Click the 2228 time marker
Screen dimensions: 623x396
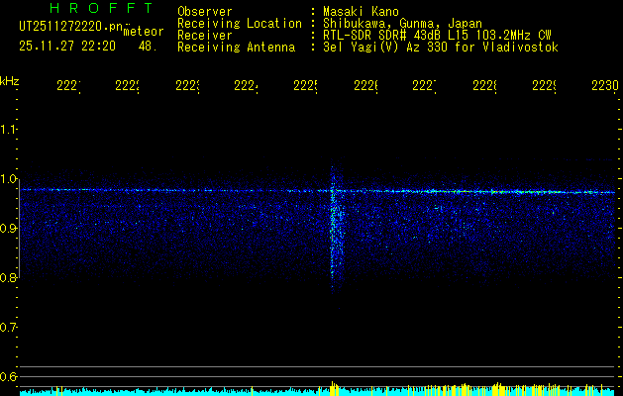484,86
